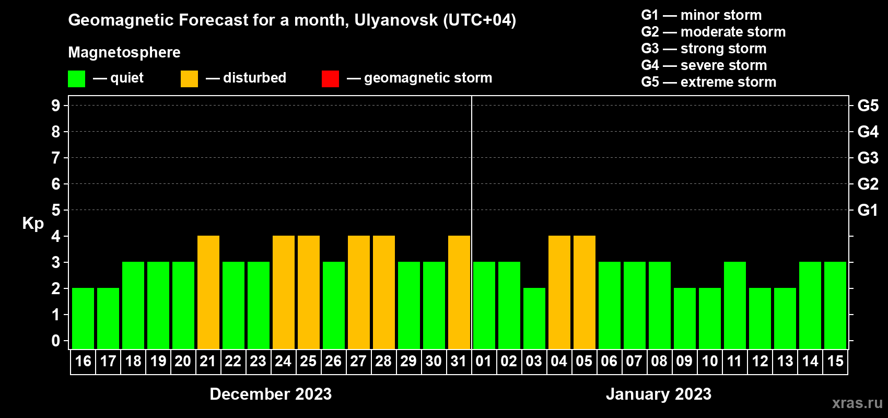
Task: Click the green bar above date 03
Action: 534,318
